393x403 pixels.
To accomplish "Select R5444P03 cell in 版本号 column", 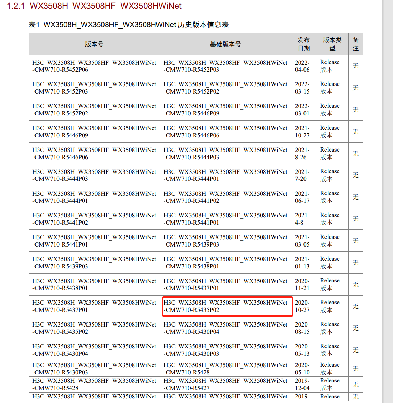I will 94,175.
